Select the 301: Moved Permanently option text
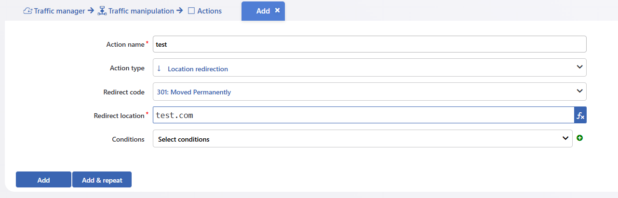 click(194, 92)
